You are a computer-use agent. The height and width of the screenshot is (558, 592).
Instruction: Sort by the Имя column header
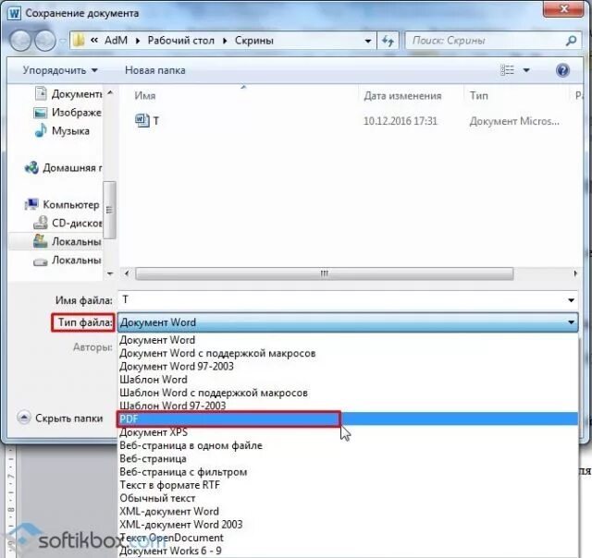tap(145, 96)
